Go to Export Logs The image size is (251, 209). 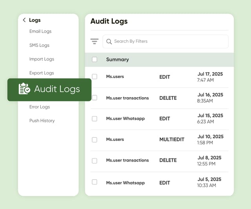click(x=42, y=73)
